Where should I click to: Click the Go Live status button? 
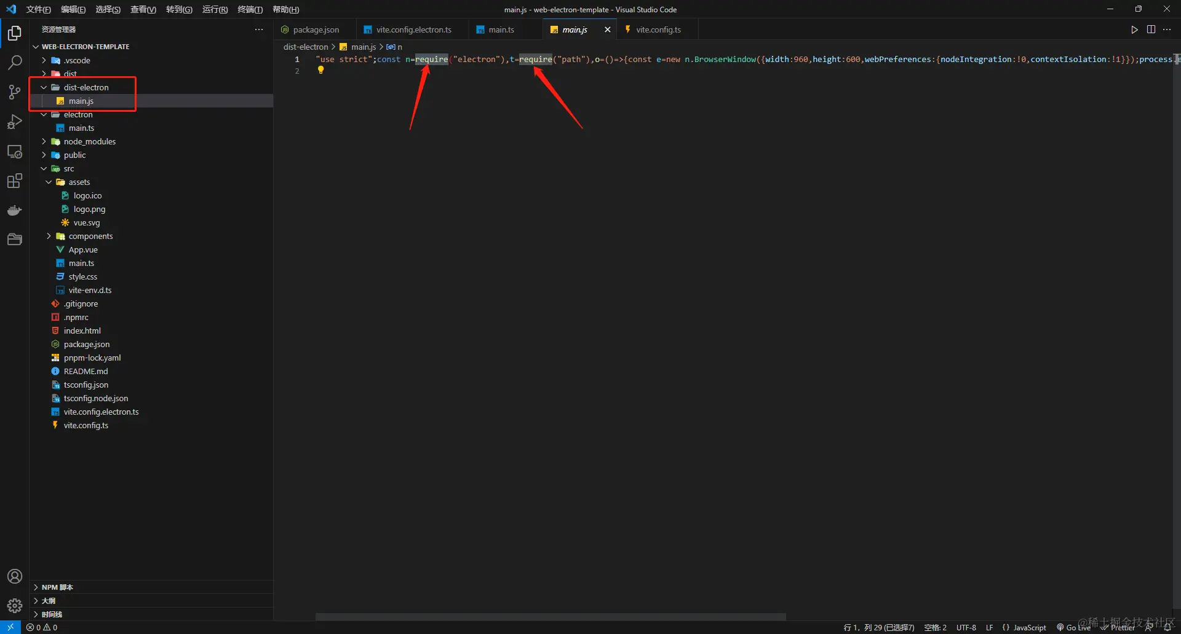click(x=1073, y=627)
